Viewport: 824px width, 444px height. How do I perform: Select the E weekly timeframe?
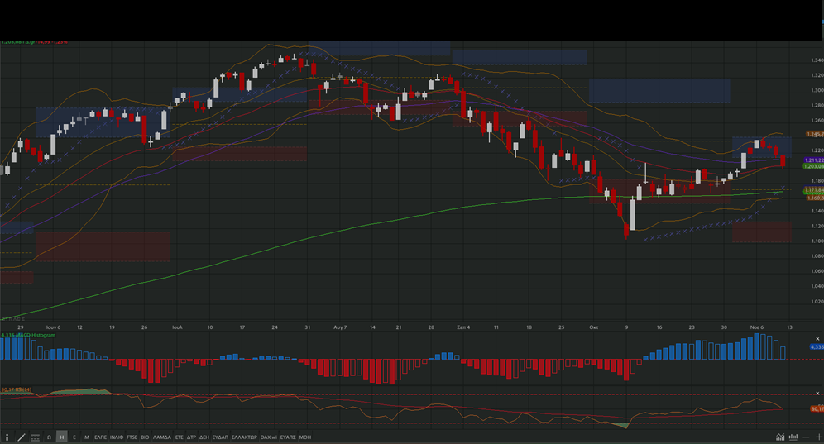click(x=74, y=437)
